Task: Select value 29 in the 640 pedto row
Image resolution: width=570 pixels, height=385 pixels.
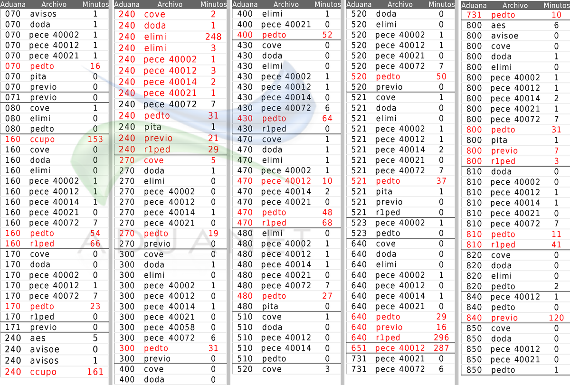Action: 441,317
